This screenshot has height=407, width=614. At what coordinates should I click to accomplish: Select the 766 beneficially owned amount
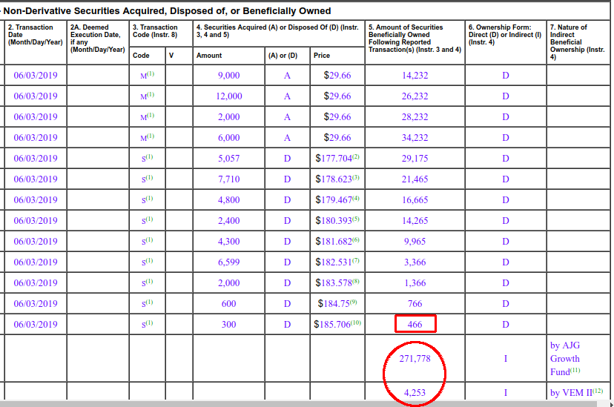tap(415, 304)
